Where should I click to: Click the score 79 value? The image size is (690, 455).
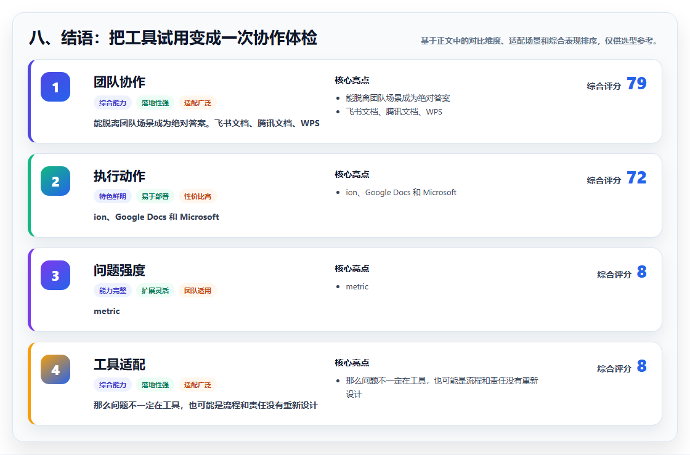(x=636, y=84)
